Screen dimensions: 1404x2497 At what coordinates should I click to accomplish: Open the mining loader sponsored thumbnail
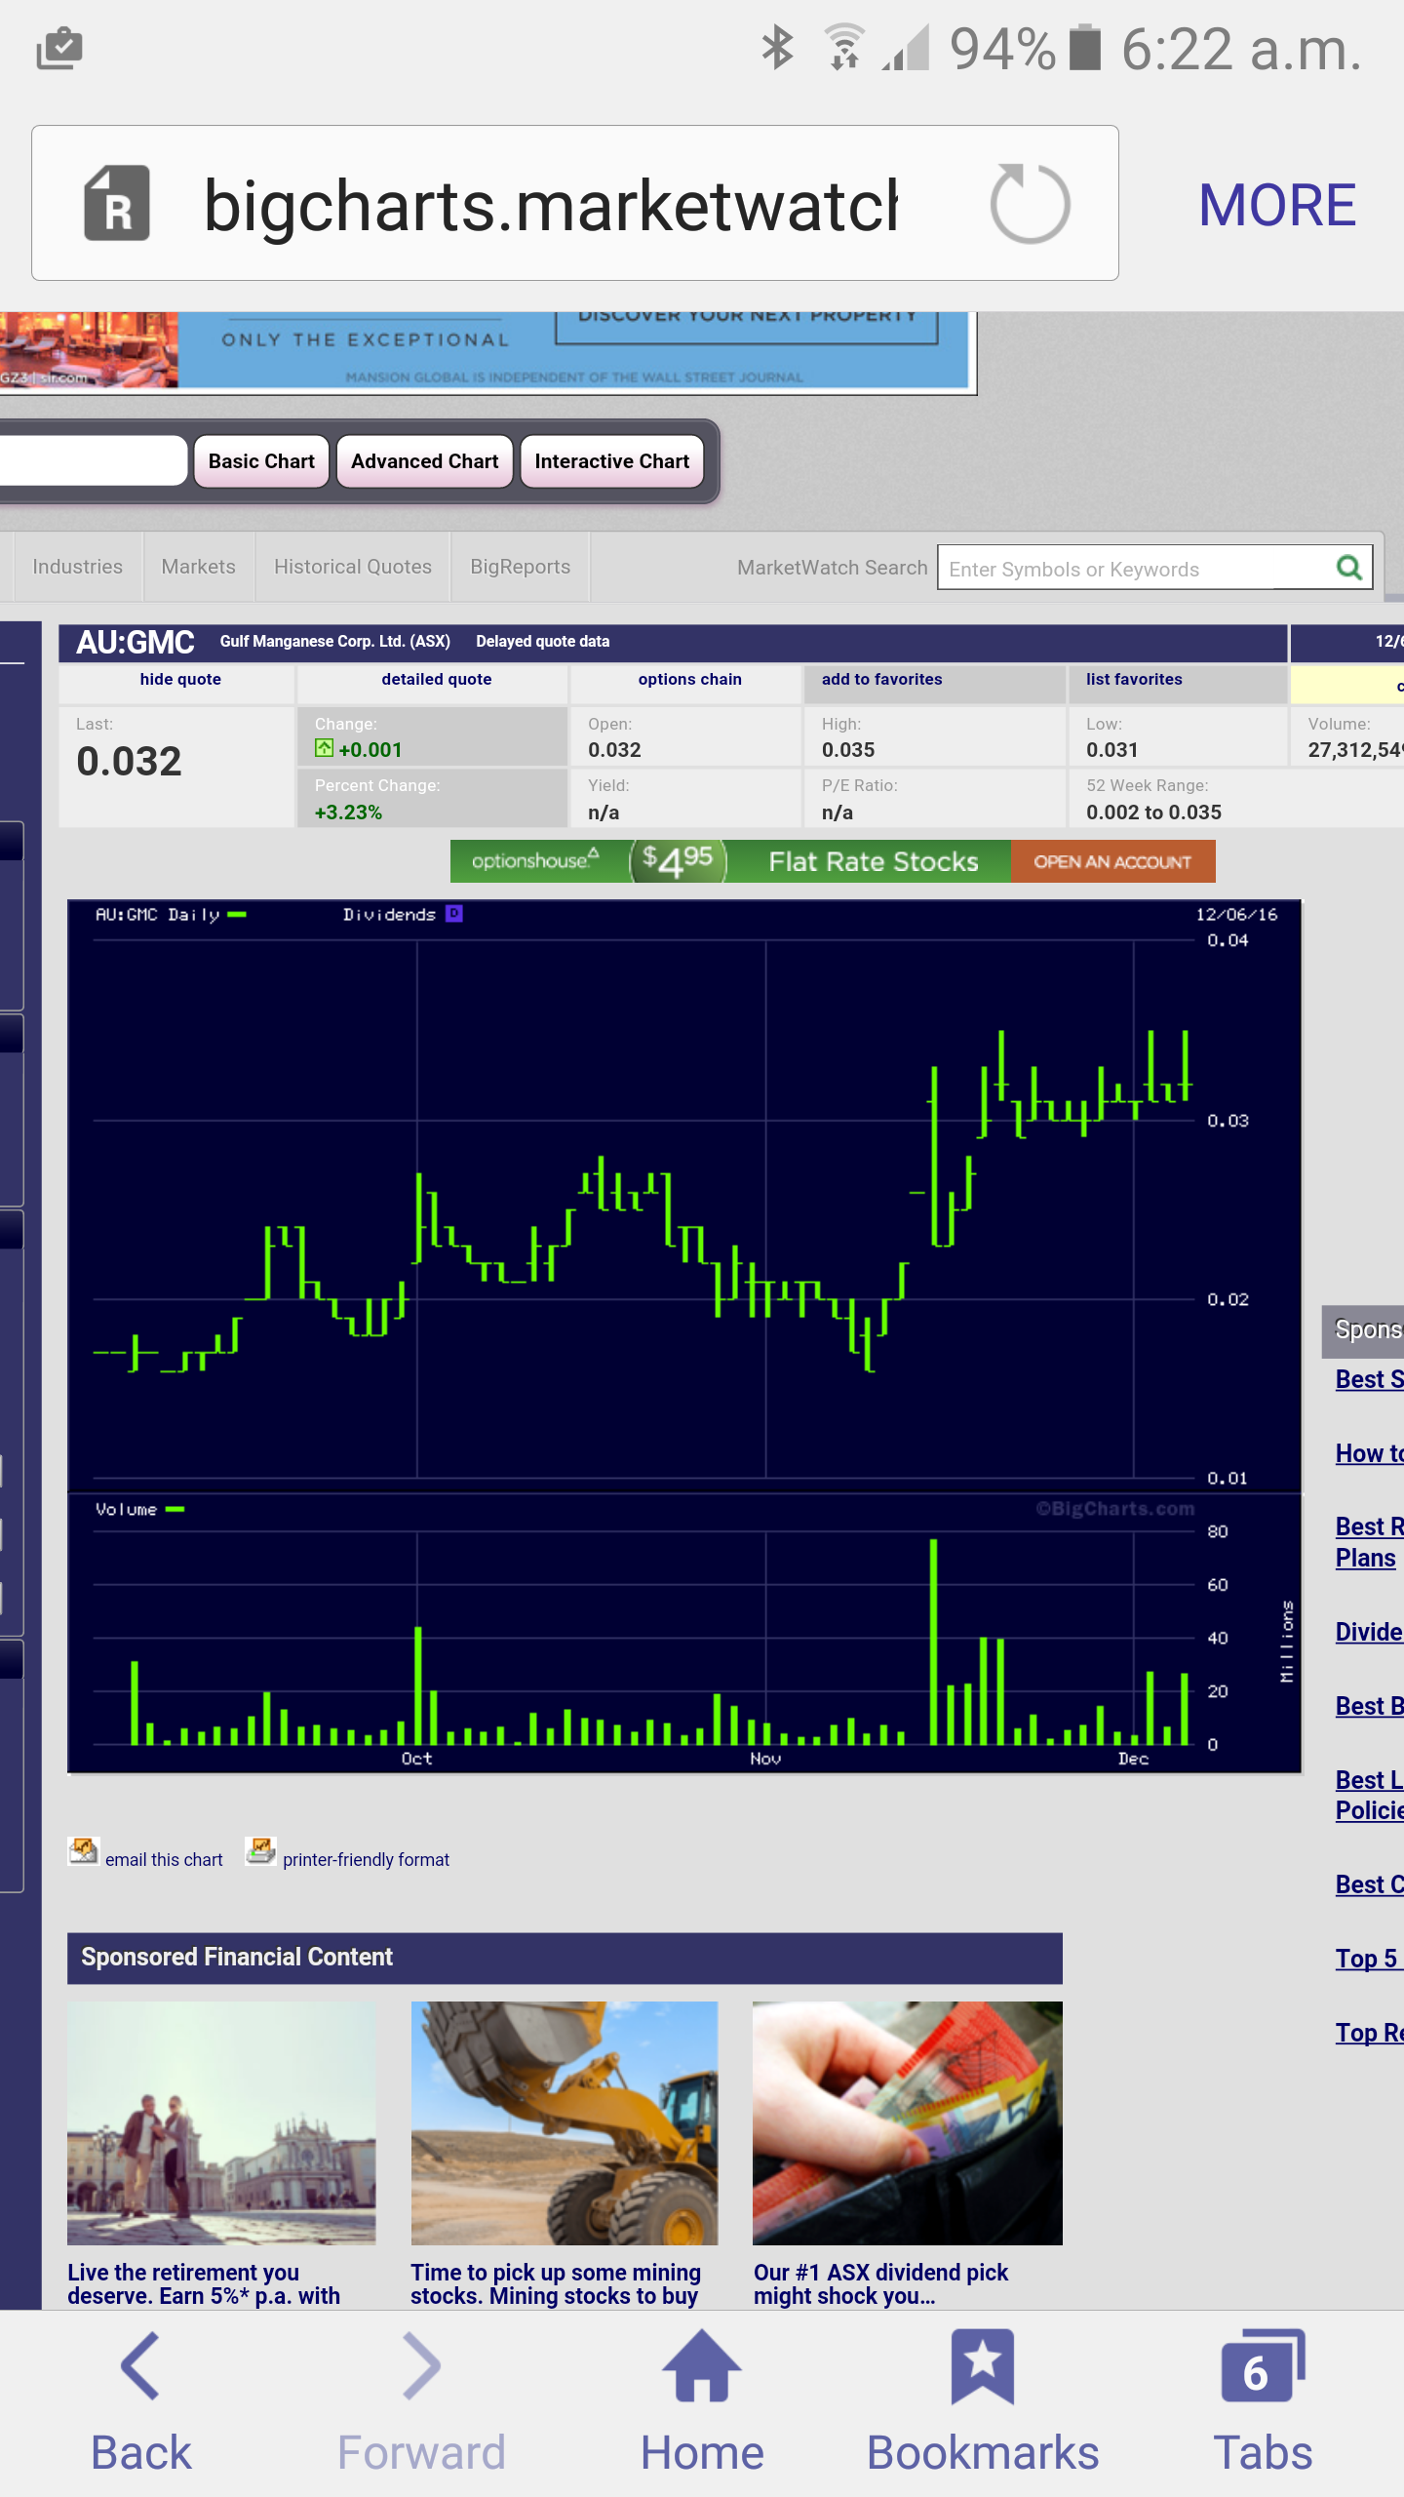(x=565, y=2123)
